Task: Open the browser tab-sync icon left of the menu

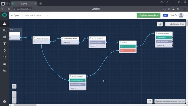Action: click(162, 2)
